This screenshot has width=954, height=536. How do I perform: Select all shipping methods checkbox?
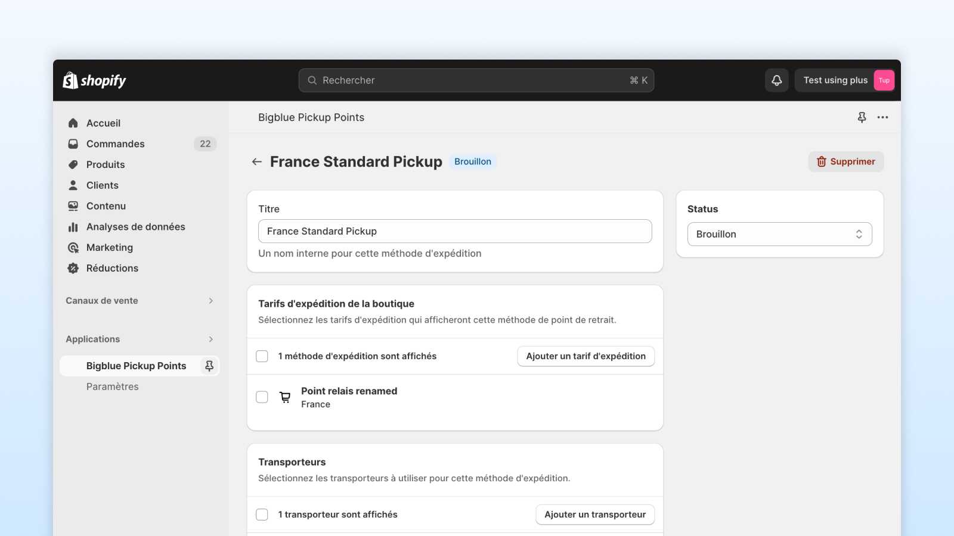(262, 356)
